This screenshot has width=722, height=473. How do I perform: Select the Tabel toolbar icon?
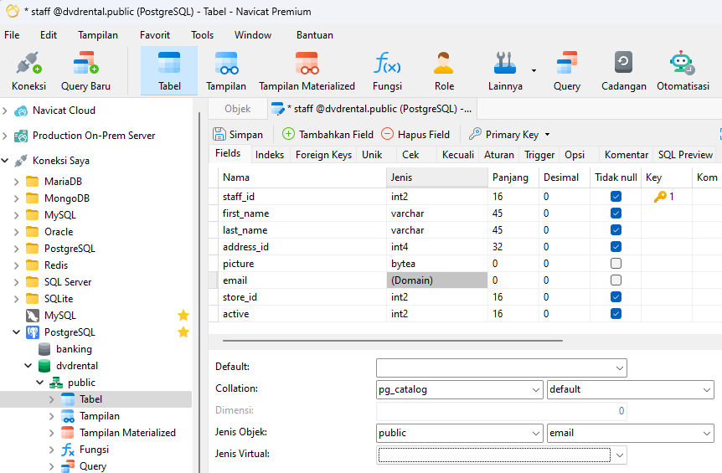click(169, 71)
